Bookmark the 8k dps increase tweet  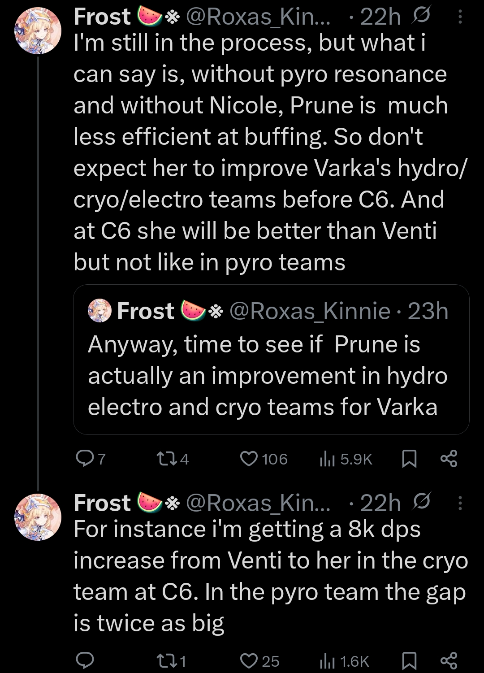click(x=409, y=660)
